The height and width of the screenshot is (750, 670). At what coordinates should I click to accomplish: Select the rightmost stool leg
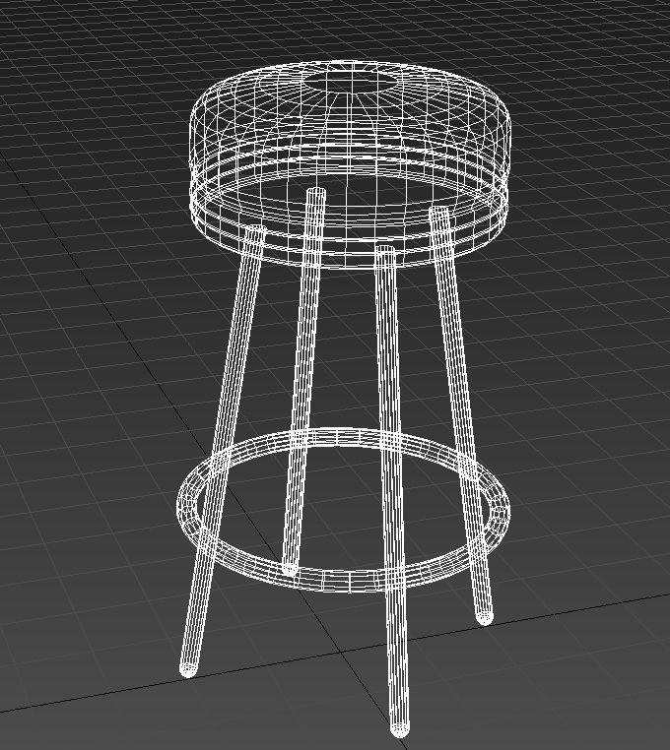click(x=461, y=416)
